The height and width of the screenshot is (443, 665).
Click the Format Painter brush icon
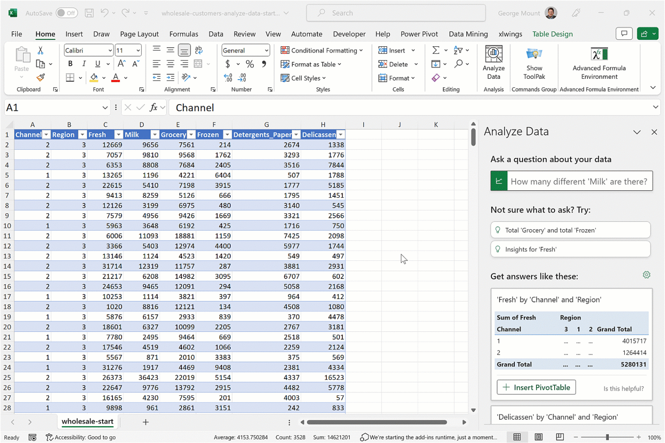(40, 78)
